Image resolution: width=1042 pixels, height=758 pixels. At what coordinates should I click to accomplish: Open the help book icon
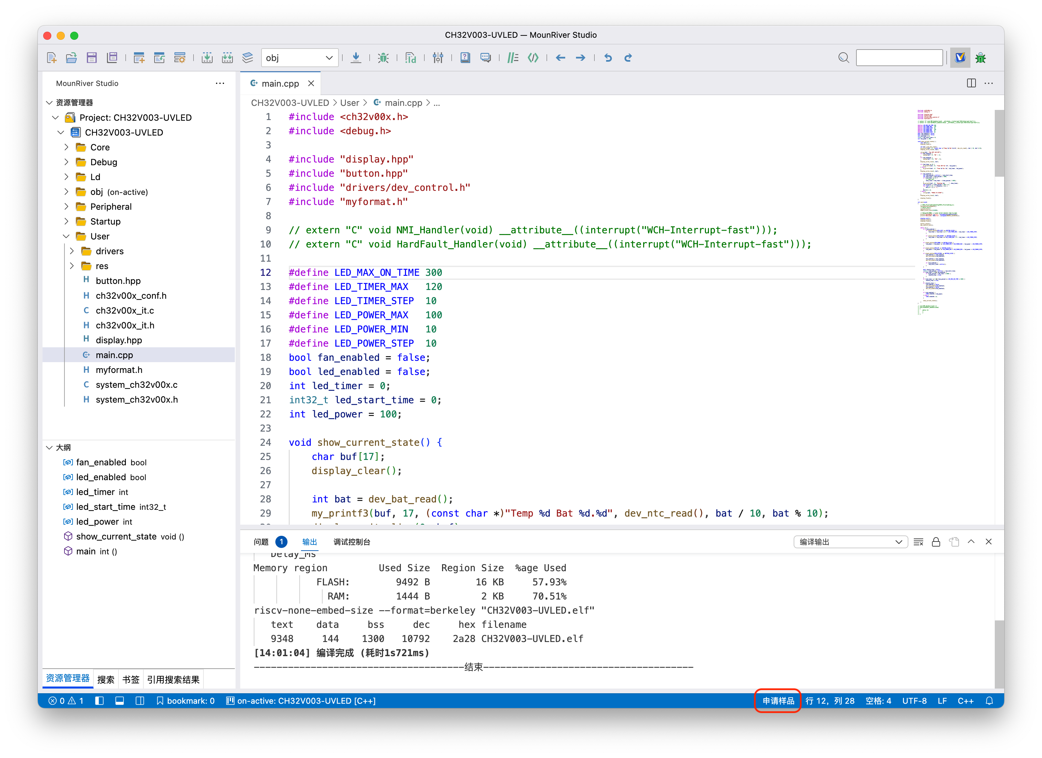[465, 58]
